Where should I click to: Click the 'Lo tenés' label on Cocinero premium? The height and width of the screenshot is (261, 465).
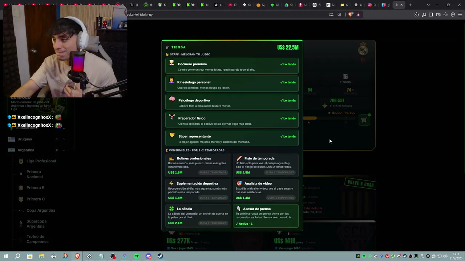[288, 64]
